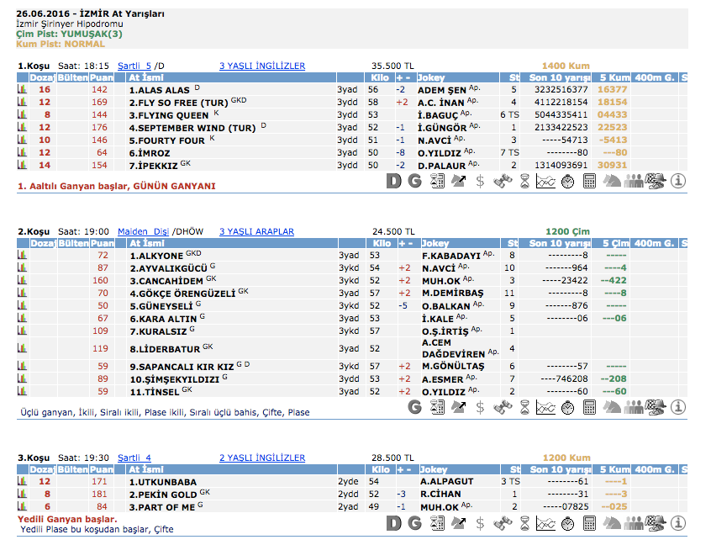Open the dollar sign icon for race 1
The image size is (711, 545).
tap(480, 180)
